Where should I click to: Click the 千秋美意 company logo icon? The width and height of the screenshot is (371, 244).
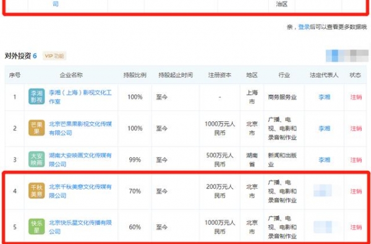(x=36, y=191)
